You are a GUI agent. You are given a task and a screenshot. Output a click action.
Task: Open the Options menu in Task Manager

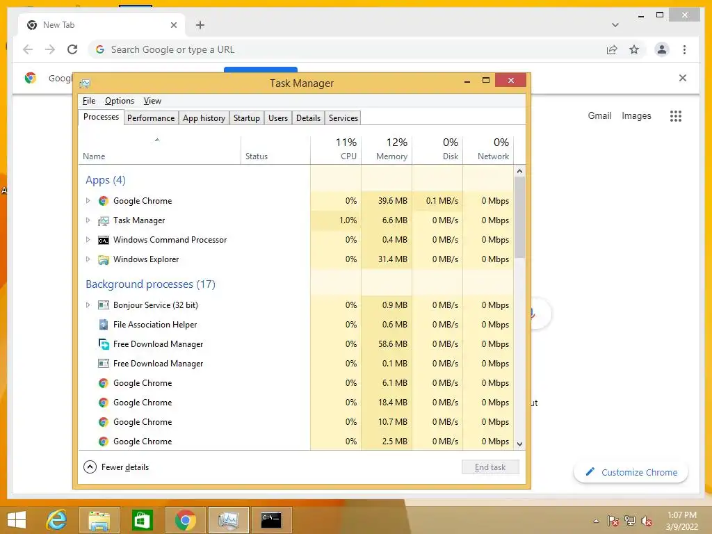coord(120,101)
